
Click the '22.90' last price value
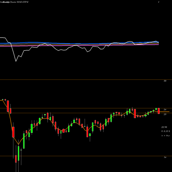point(164,127)
